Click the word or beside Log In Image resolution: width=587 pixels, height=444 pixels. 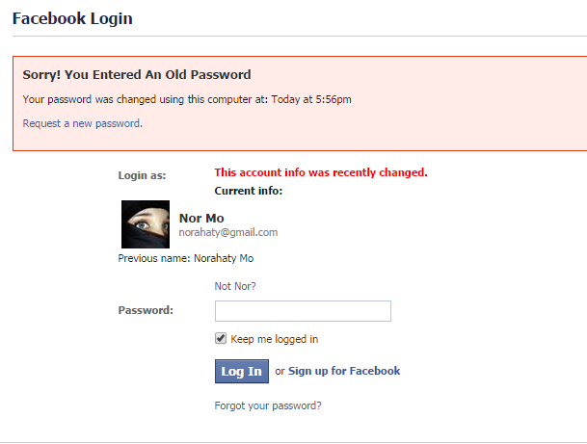(280, 372)
